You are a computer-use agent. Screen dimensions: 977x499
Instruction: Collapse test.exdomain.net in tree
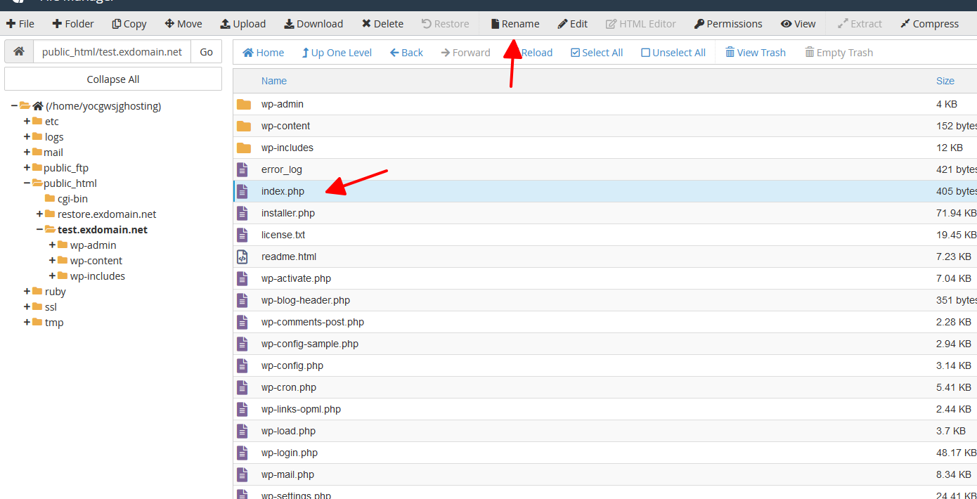39,230
